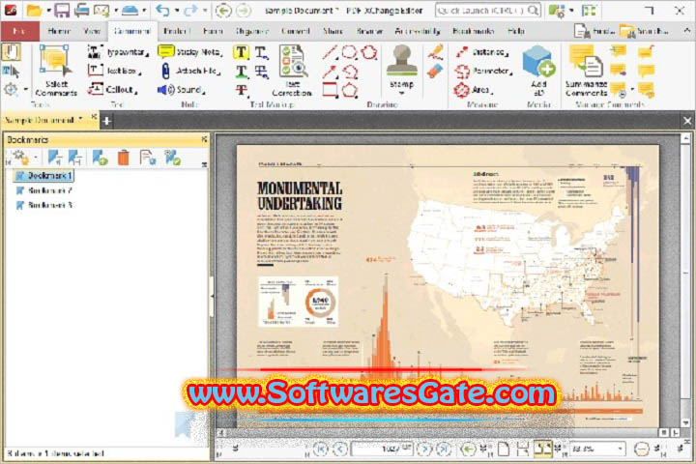Click the Find button
Image resolution: width=696 pixels, height=464 pixels.
pyautogui.click(x=594, y=31)
